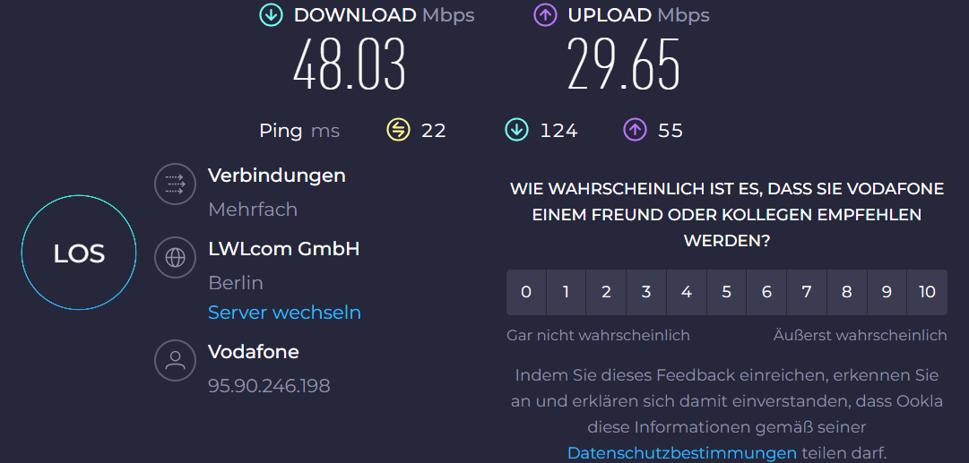Click the yellow idle ping icon

pos(398,131)
